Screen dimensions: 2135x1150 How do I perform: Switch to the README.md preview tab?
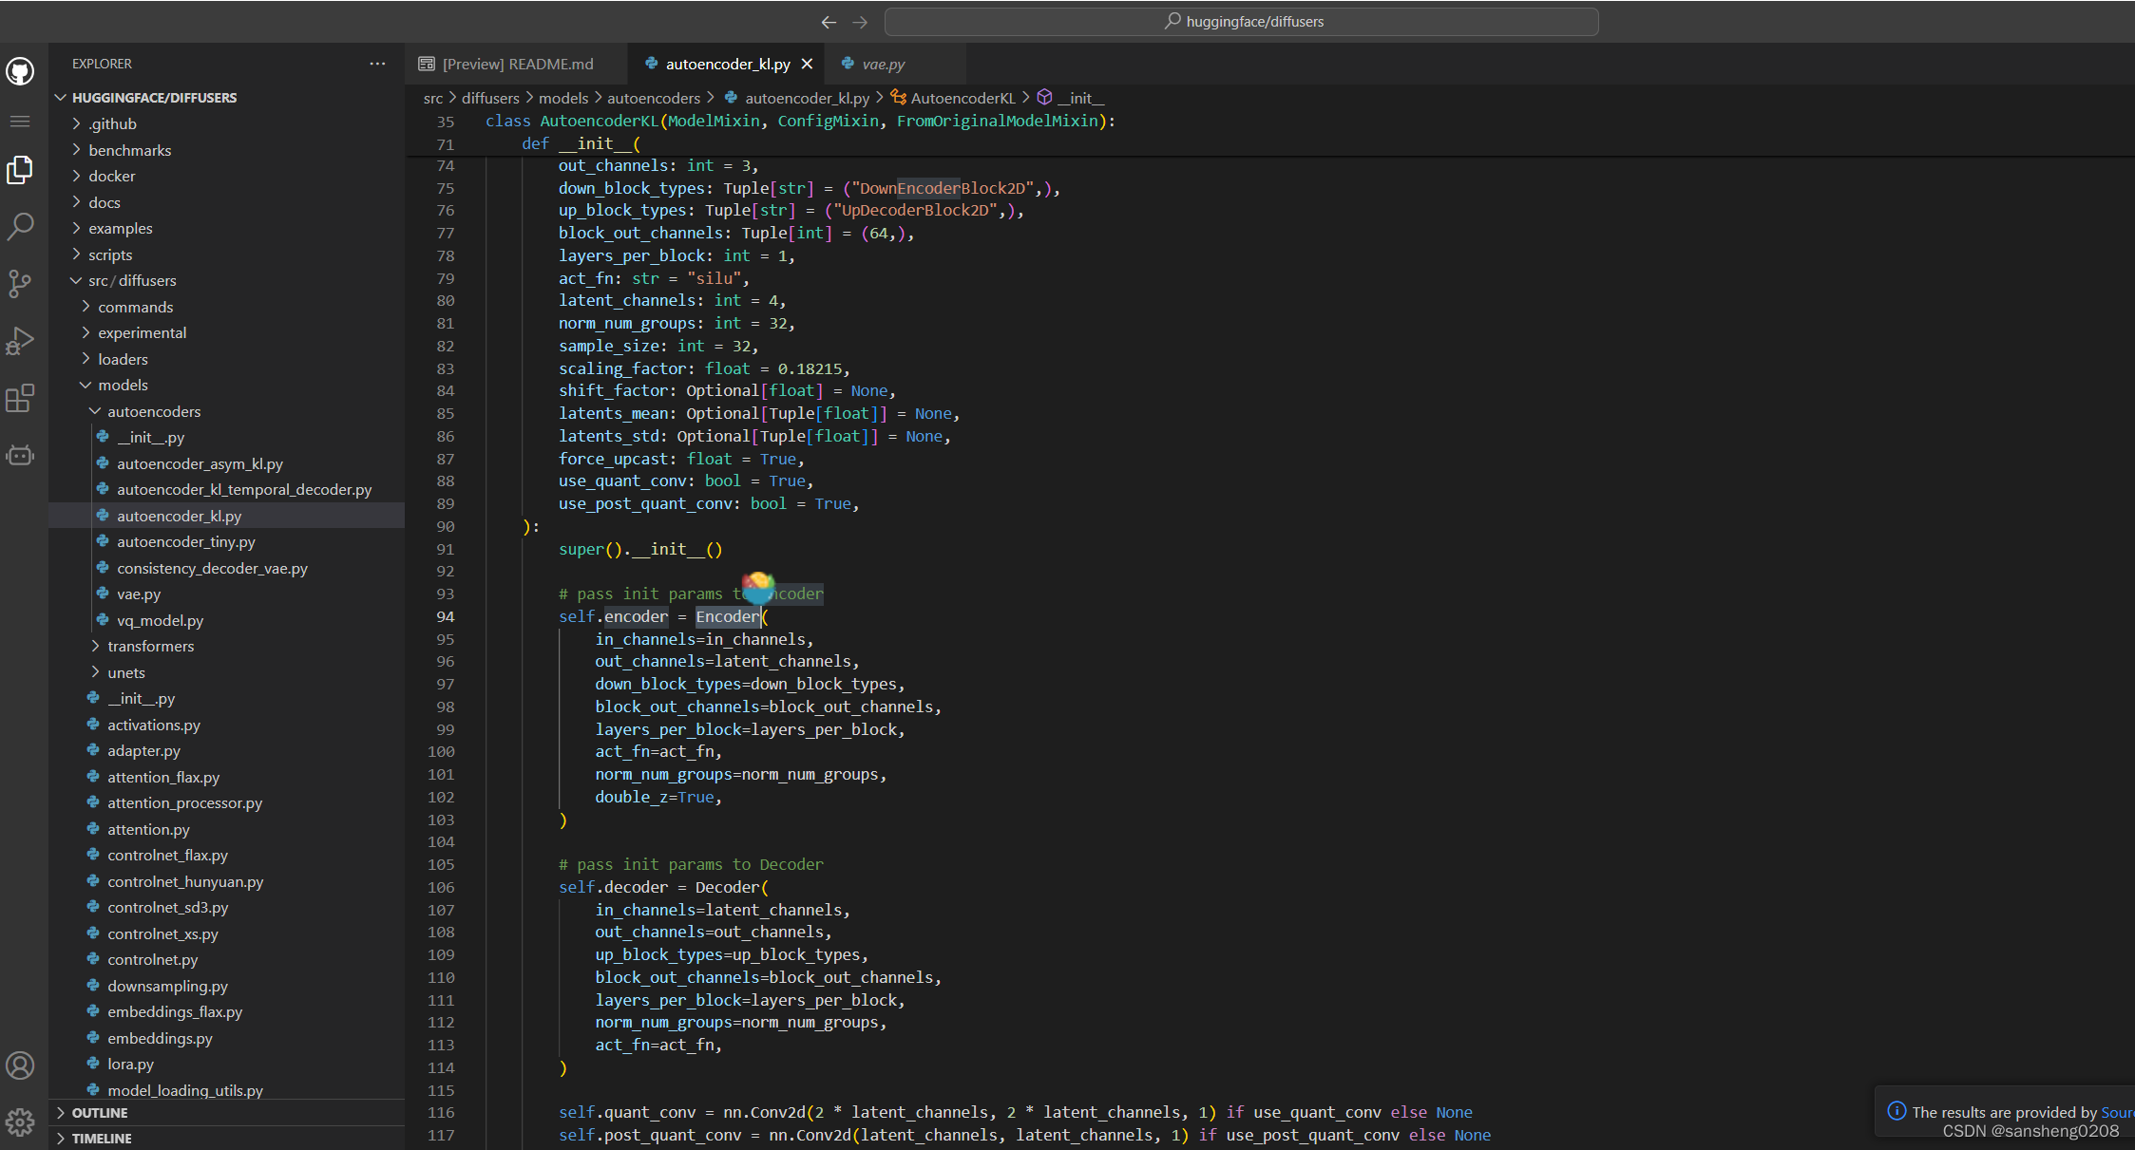pos(517,64)
